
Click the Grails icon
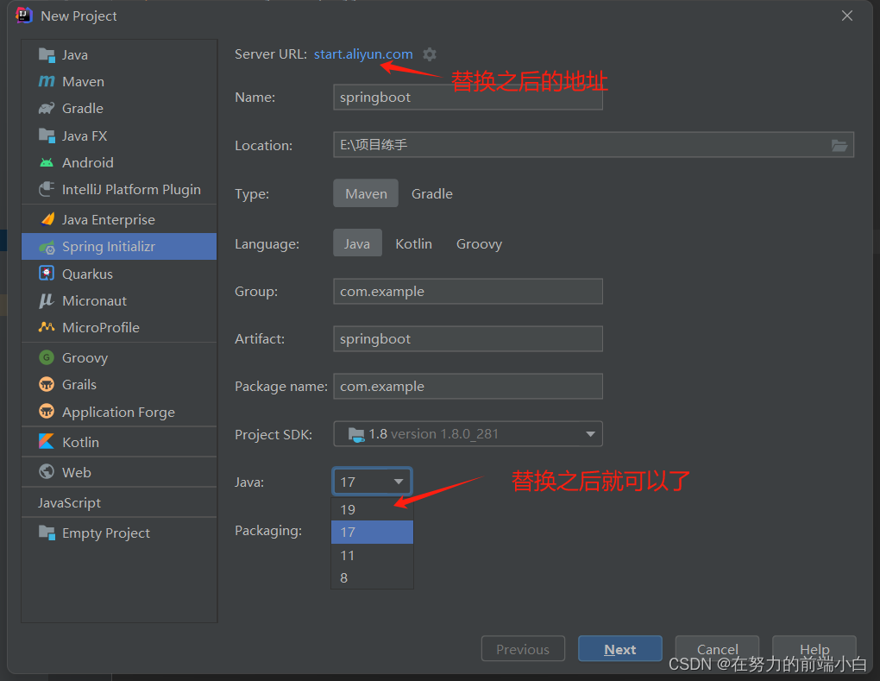(47, 385)
